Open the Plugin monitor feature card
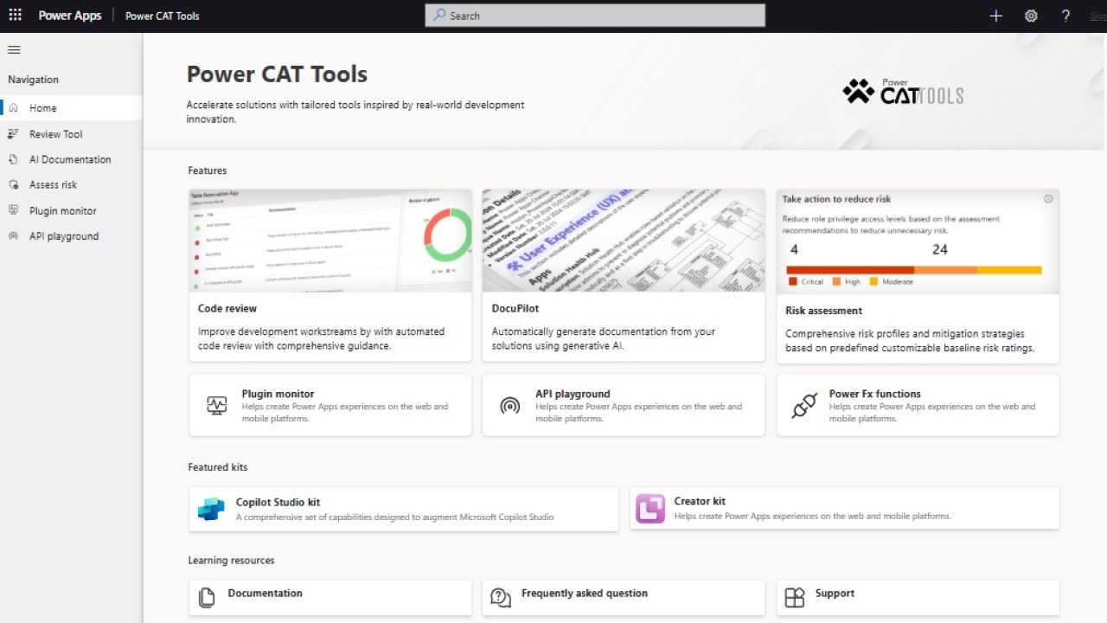Viewport: 1107px width, 623px height. pyautogui.click(x=330, y=405)
